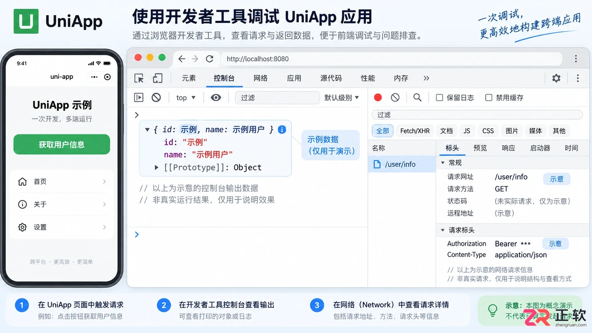Open the top context dropdown
Image resolution: width=592 pixels, height=333 pixels.
tap(186, 97)
